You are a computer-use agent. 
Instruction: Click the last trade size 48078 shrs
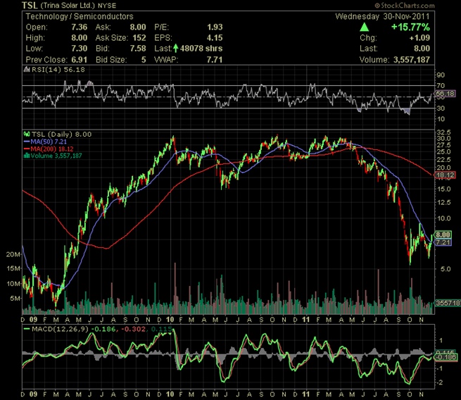(x=201, y=49)
